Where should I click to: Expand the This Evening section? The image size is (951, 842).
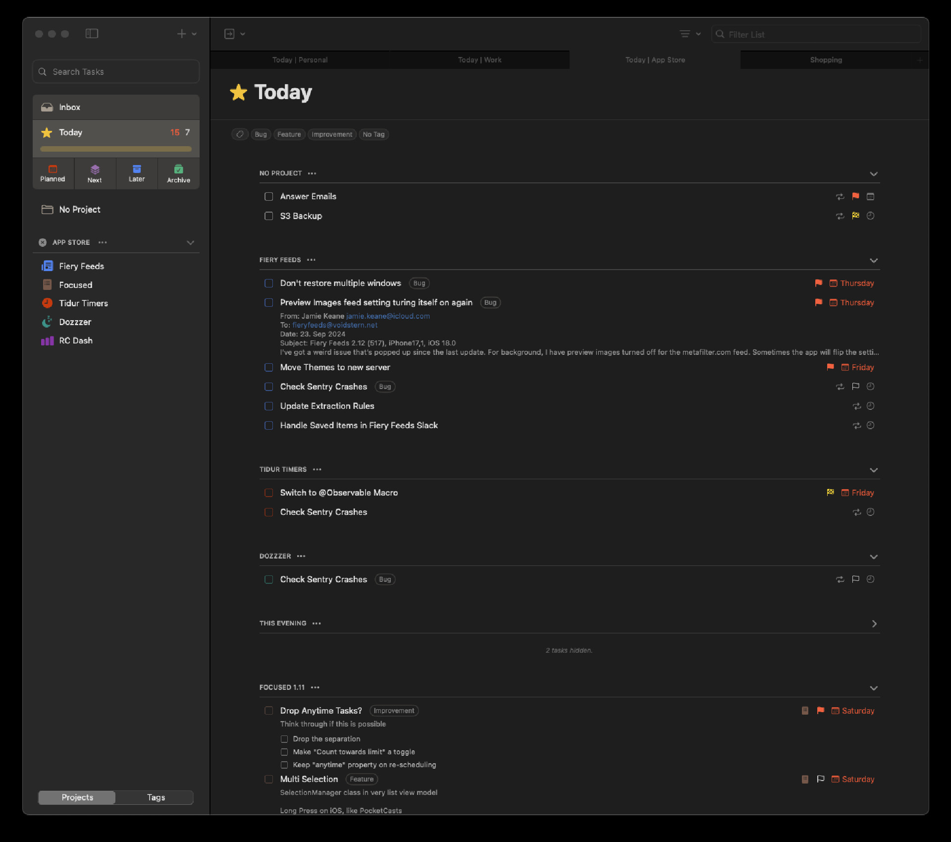[x=874, y=623]
